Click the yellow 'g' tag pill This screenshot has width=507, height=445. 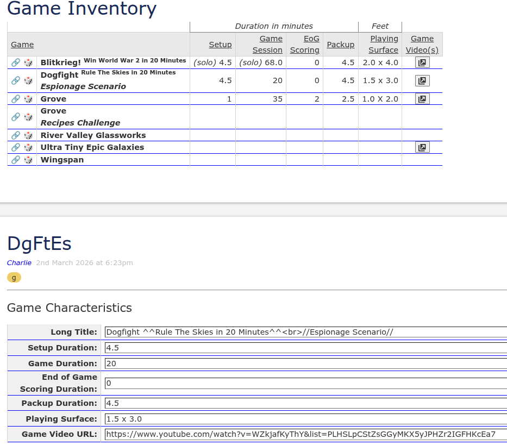tap(14, 278)
